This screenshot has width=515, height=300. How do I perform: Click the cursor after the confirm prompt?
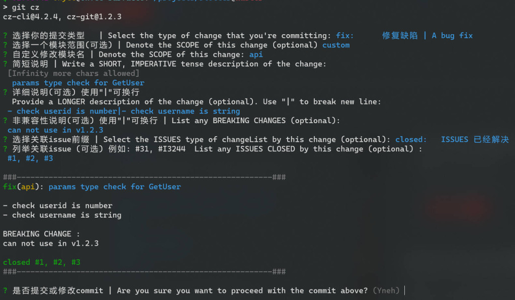[x=405, y=290]
